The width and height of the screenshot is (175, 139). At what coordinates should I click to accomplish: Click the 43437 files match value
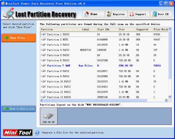[157, 39]
